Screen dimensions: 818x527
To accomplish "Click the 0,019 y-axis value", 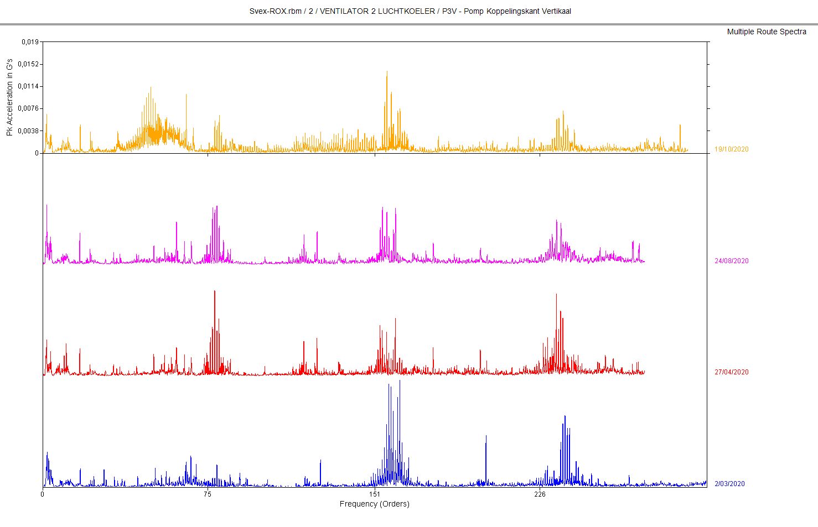I will click(x=30, y=42).
